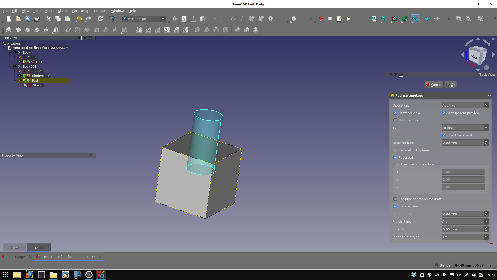Click the Mirrored transformation tool
Viewport: 497px width, 280px height.
pyautogui.click(x=139, y=30)
